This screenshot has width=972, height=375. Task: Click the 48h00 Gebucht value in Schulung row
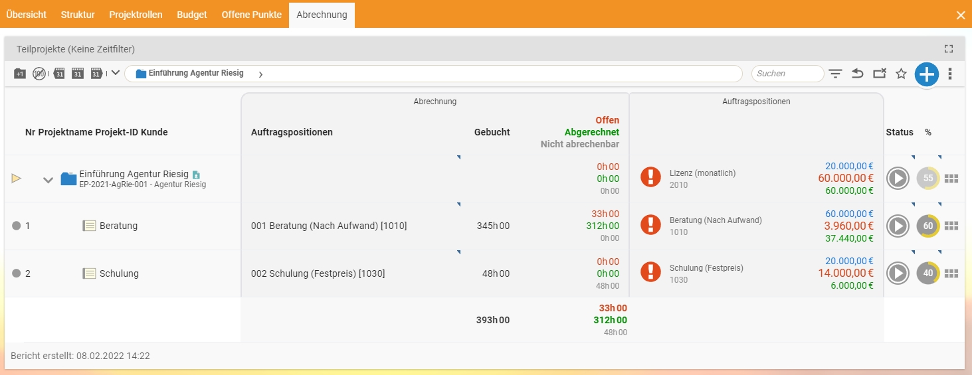coord(496,273)
